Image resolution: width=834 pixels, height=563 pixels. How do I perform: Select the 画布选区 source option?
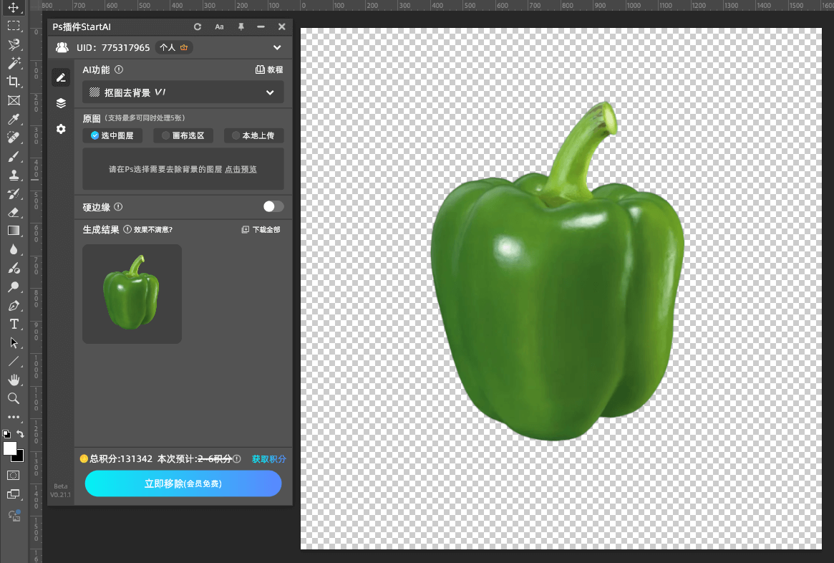tap(183, 135)
